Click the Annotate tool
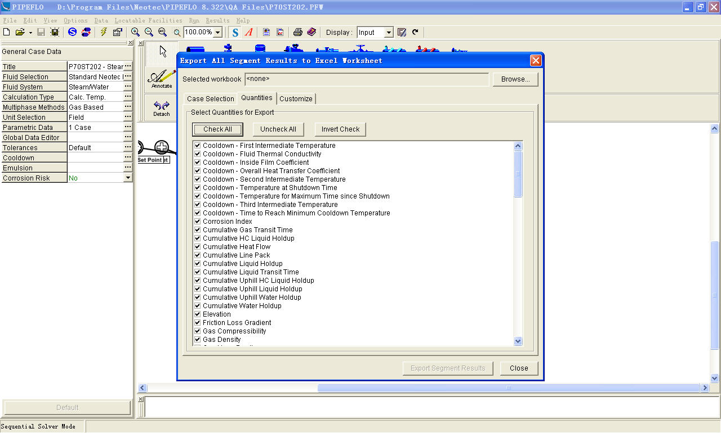Viewport: 721px width, 433px height. click(x=162, y=79)
